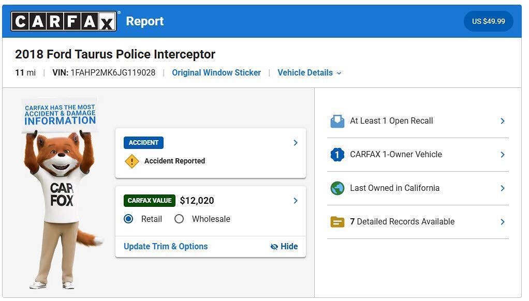The image size is (529, 301).
Task: Click Update Trim & Options link
Action: 166,247
